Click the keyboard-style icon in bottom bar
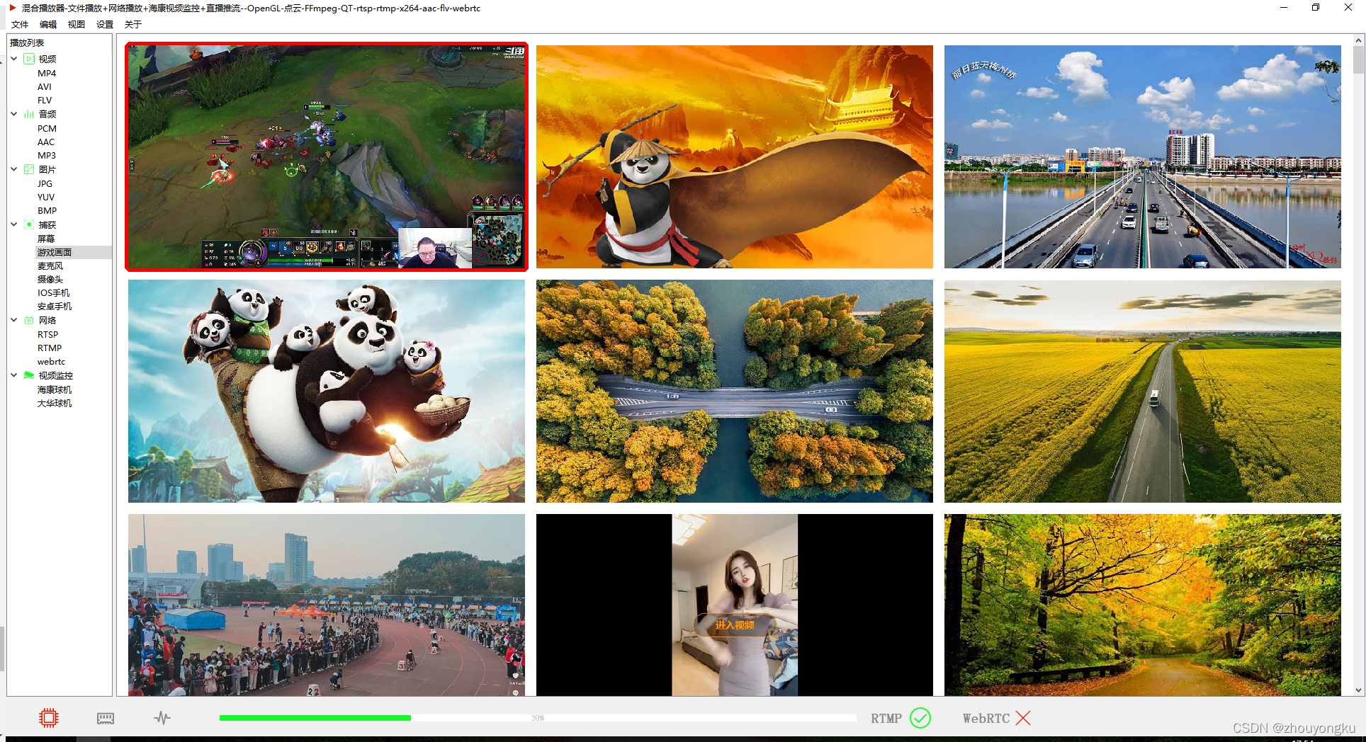1366x742 pixels. coord(106,719)
